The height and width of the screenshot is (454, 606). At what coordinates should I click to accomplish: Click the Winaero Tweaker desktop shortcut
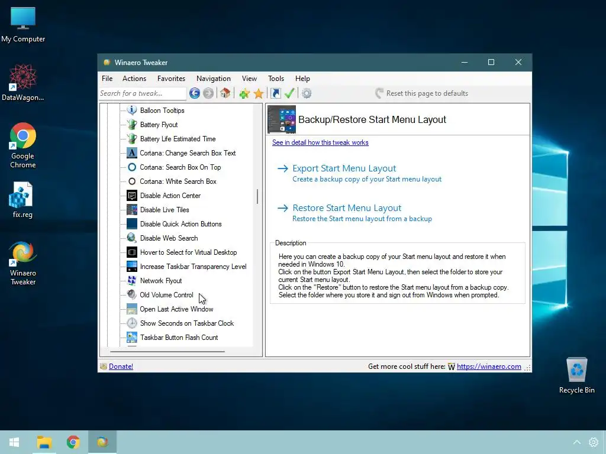click(x=23, y=263)
